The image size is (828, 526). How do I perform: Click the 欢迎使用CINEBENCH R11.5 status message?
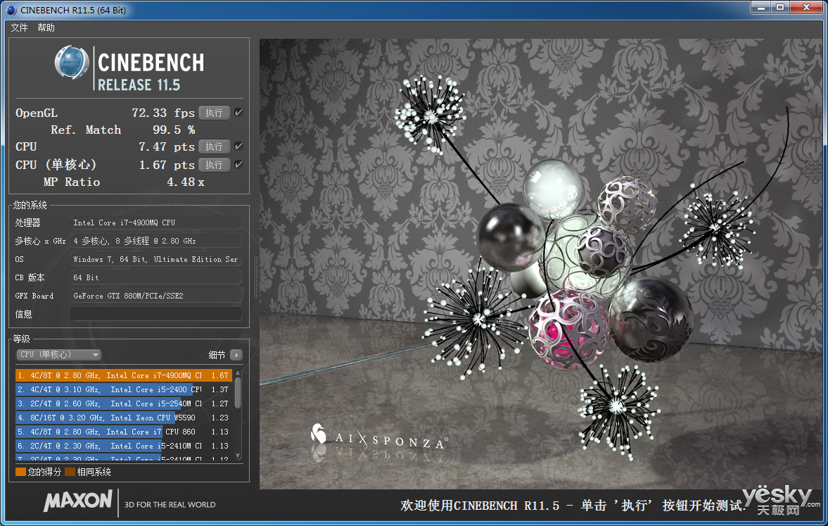pos(572,506)
